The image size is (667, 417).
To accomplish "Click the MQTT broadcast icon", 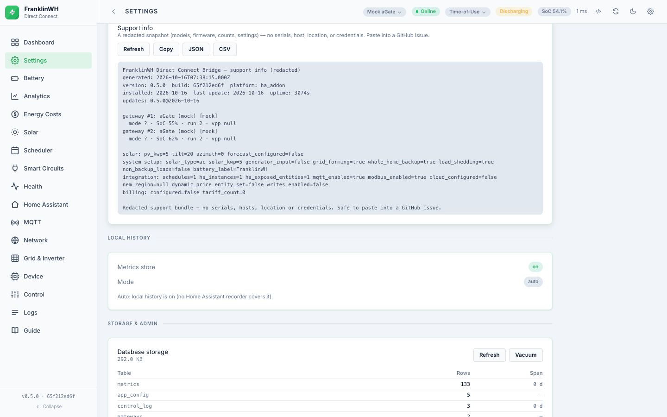I will 15,222.
